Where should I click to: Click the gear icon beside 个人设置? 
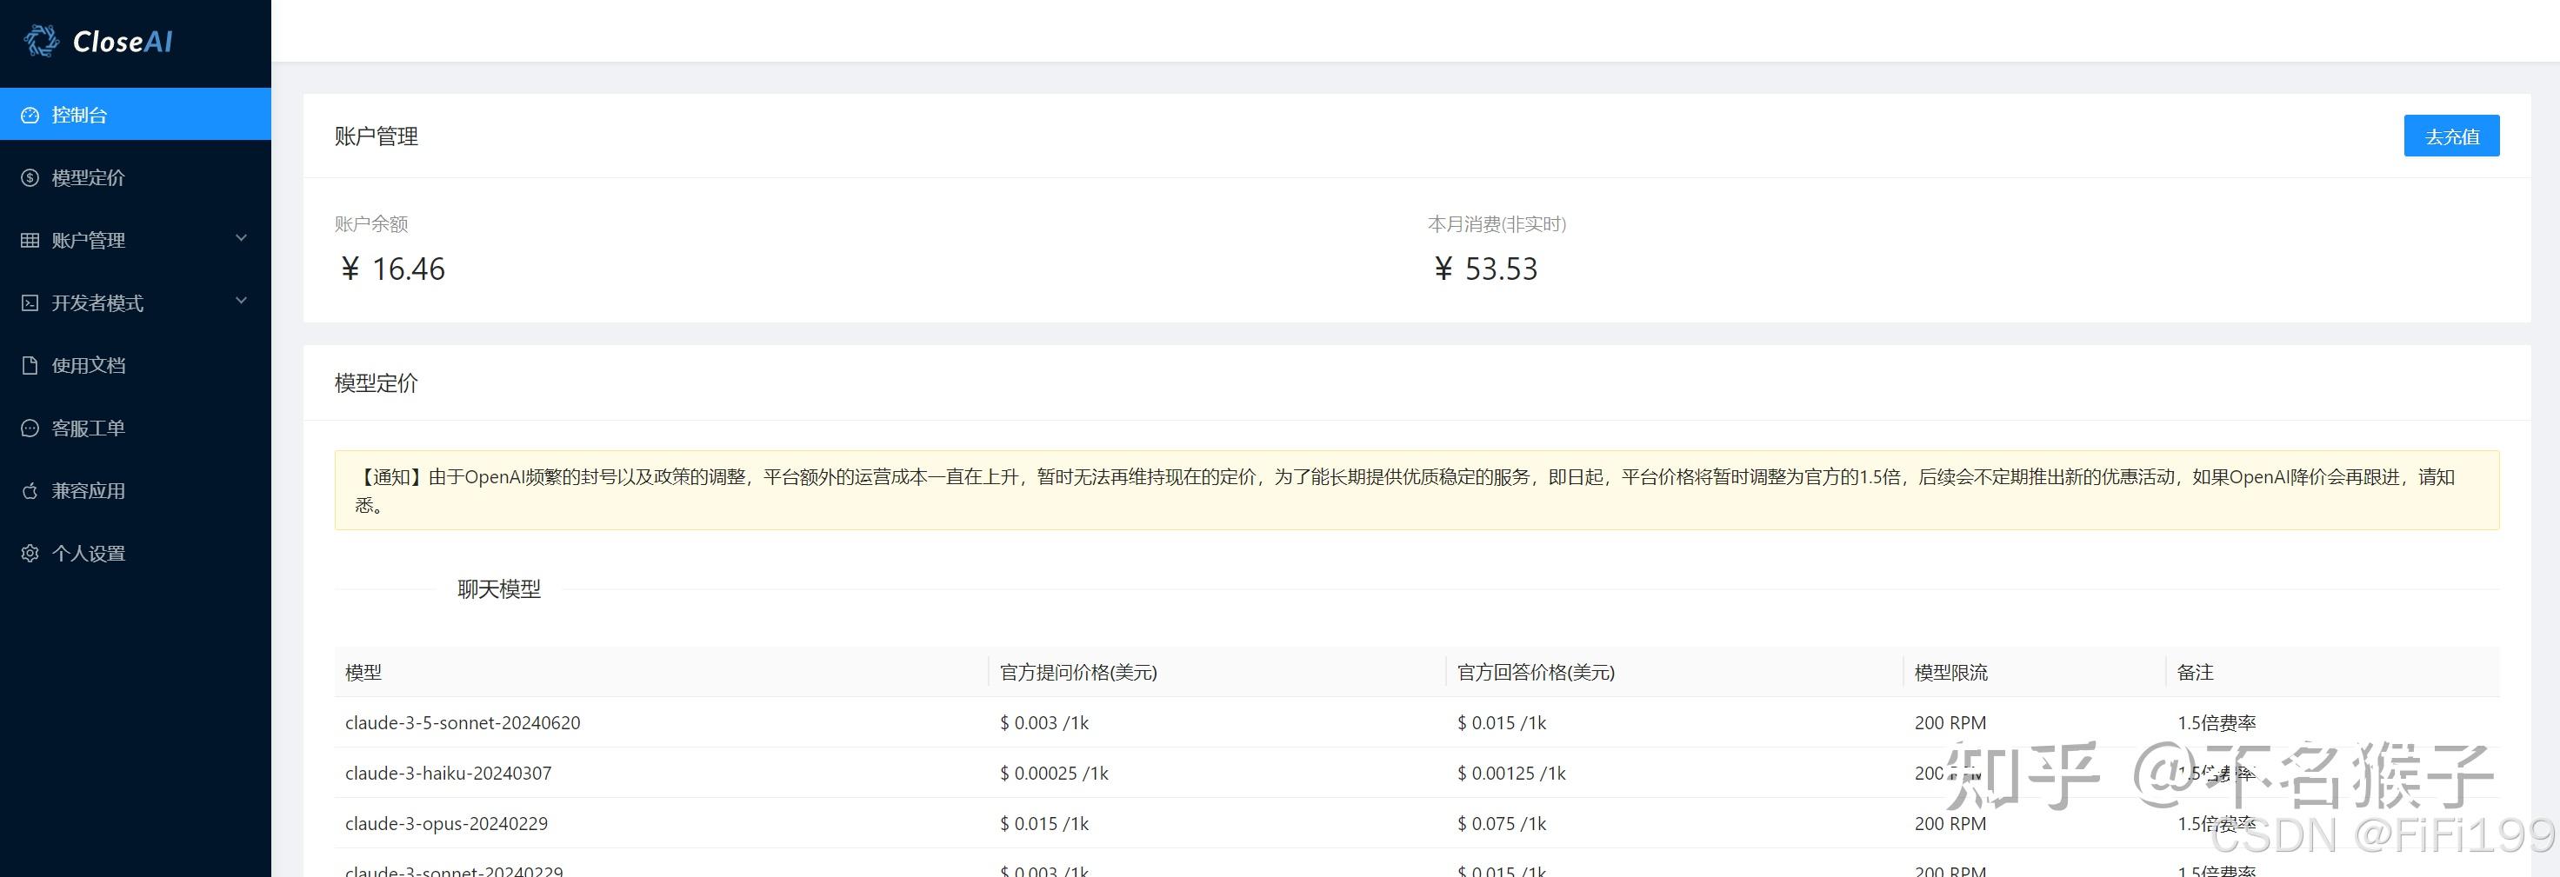pos(29,552)
